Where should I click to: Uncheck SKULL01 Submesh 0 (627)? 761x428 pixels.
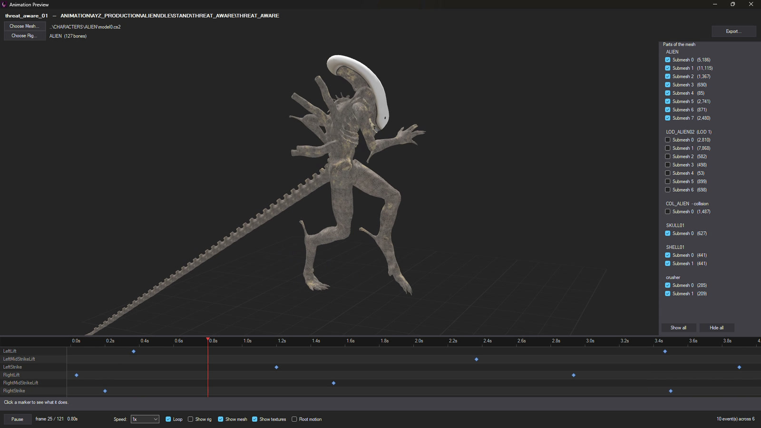[x=668, y=233]
